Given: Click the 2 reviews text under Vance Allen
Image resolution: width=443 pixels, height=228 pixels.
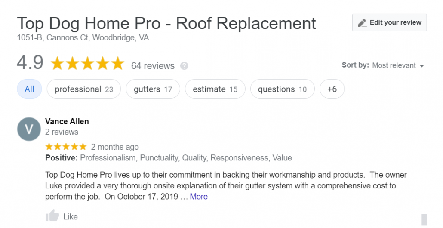Looking at the screenshot, I should point(62,132).
